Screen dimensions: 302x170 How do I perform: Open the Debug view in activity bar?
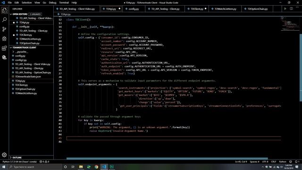coord(4,39)
